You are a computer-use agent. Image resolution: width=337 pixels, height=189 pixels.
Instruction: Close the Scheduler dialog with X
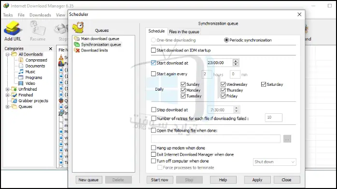click(299, 14)
